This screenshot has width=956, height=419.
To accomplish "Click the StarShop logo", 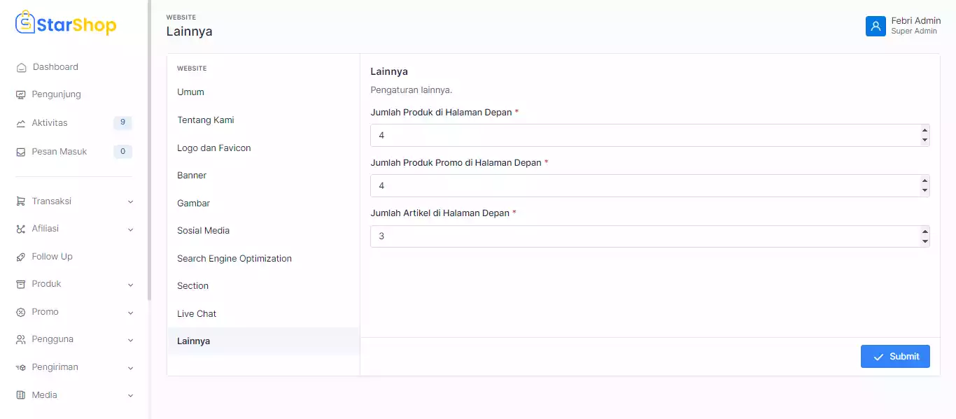I will pos(66,25).
